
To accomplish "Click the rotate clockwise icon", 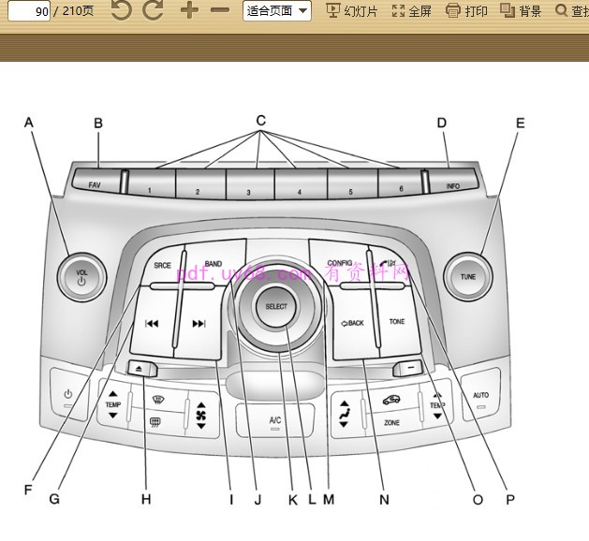I will coord(153,11).
